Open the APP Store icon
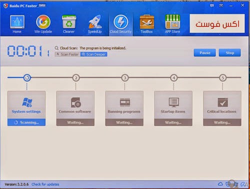 pos(172,22)
